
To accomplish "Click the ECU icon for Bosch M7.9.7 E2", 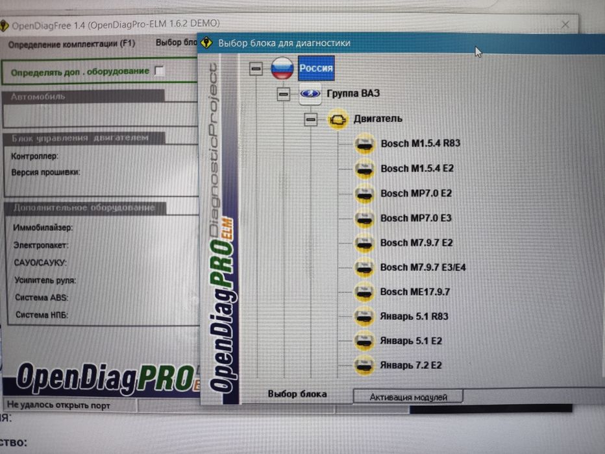I will click(364, 243).
